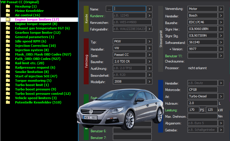Select Engine torque request (8) folder
This screenshot has height=141, width=230.
pyautogui.click(x=36, y=24)
